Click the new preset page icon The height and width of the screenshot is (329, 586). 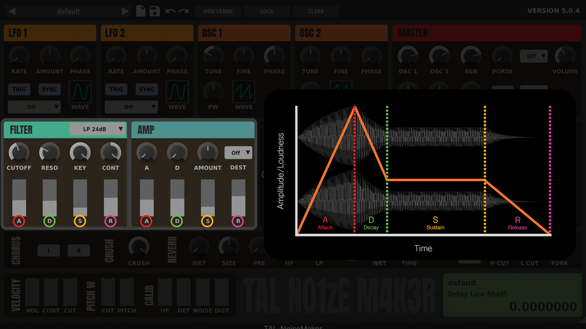click(x=141, y=11)
